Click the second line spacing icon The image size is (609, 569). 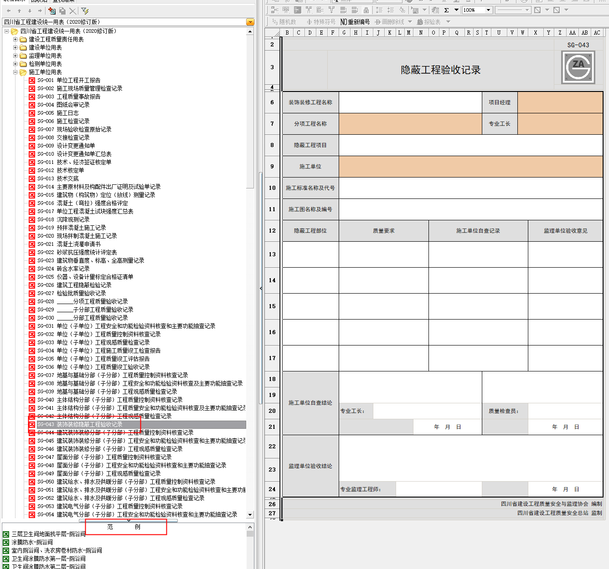391,10
